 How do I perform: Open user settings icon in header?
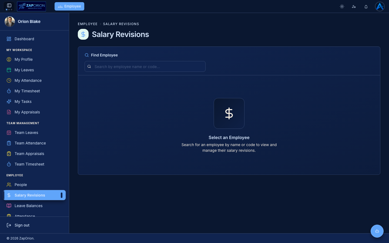pyautogui.click(x=354, y=6)
